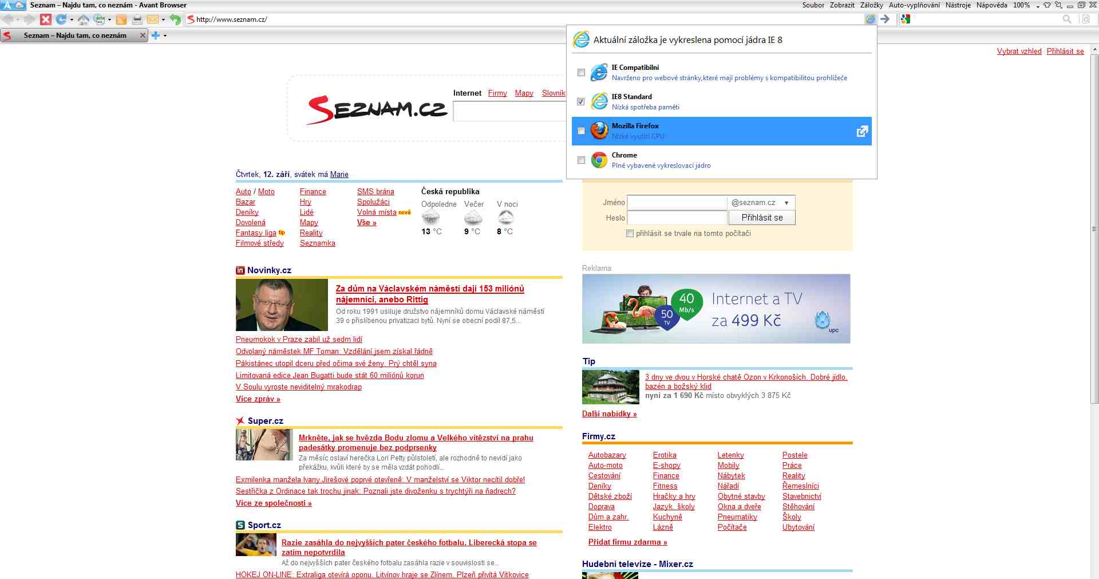Go back with the Back arrow button

point(7,19)
